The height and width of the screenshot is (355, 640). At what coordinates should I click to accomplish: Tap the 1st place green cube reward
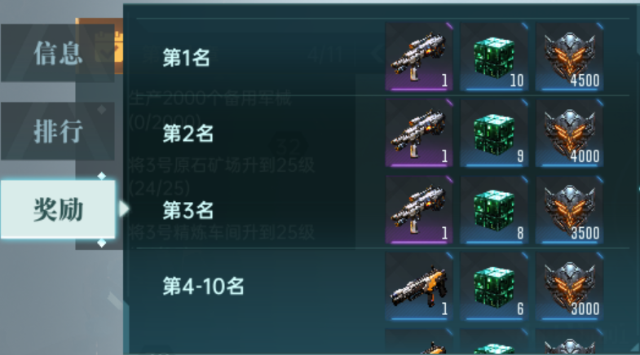click(x=494, y=57)
